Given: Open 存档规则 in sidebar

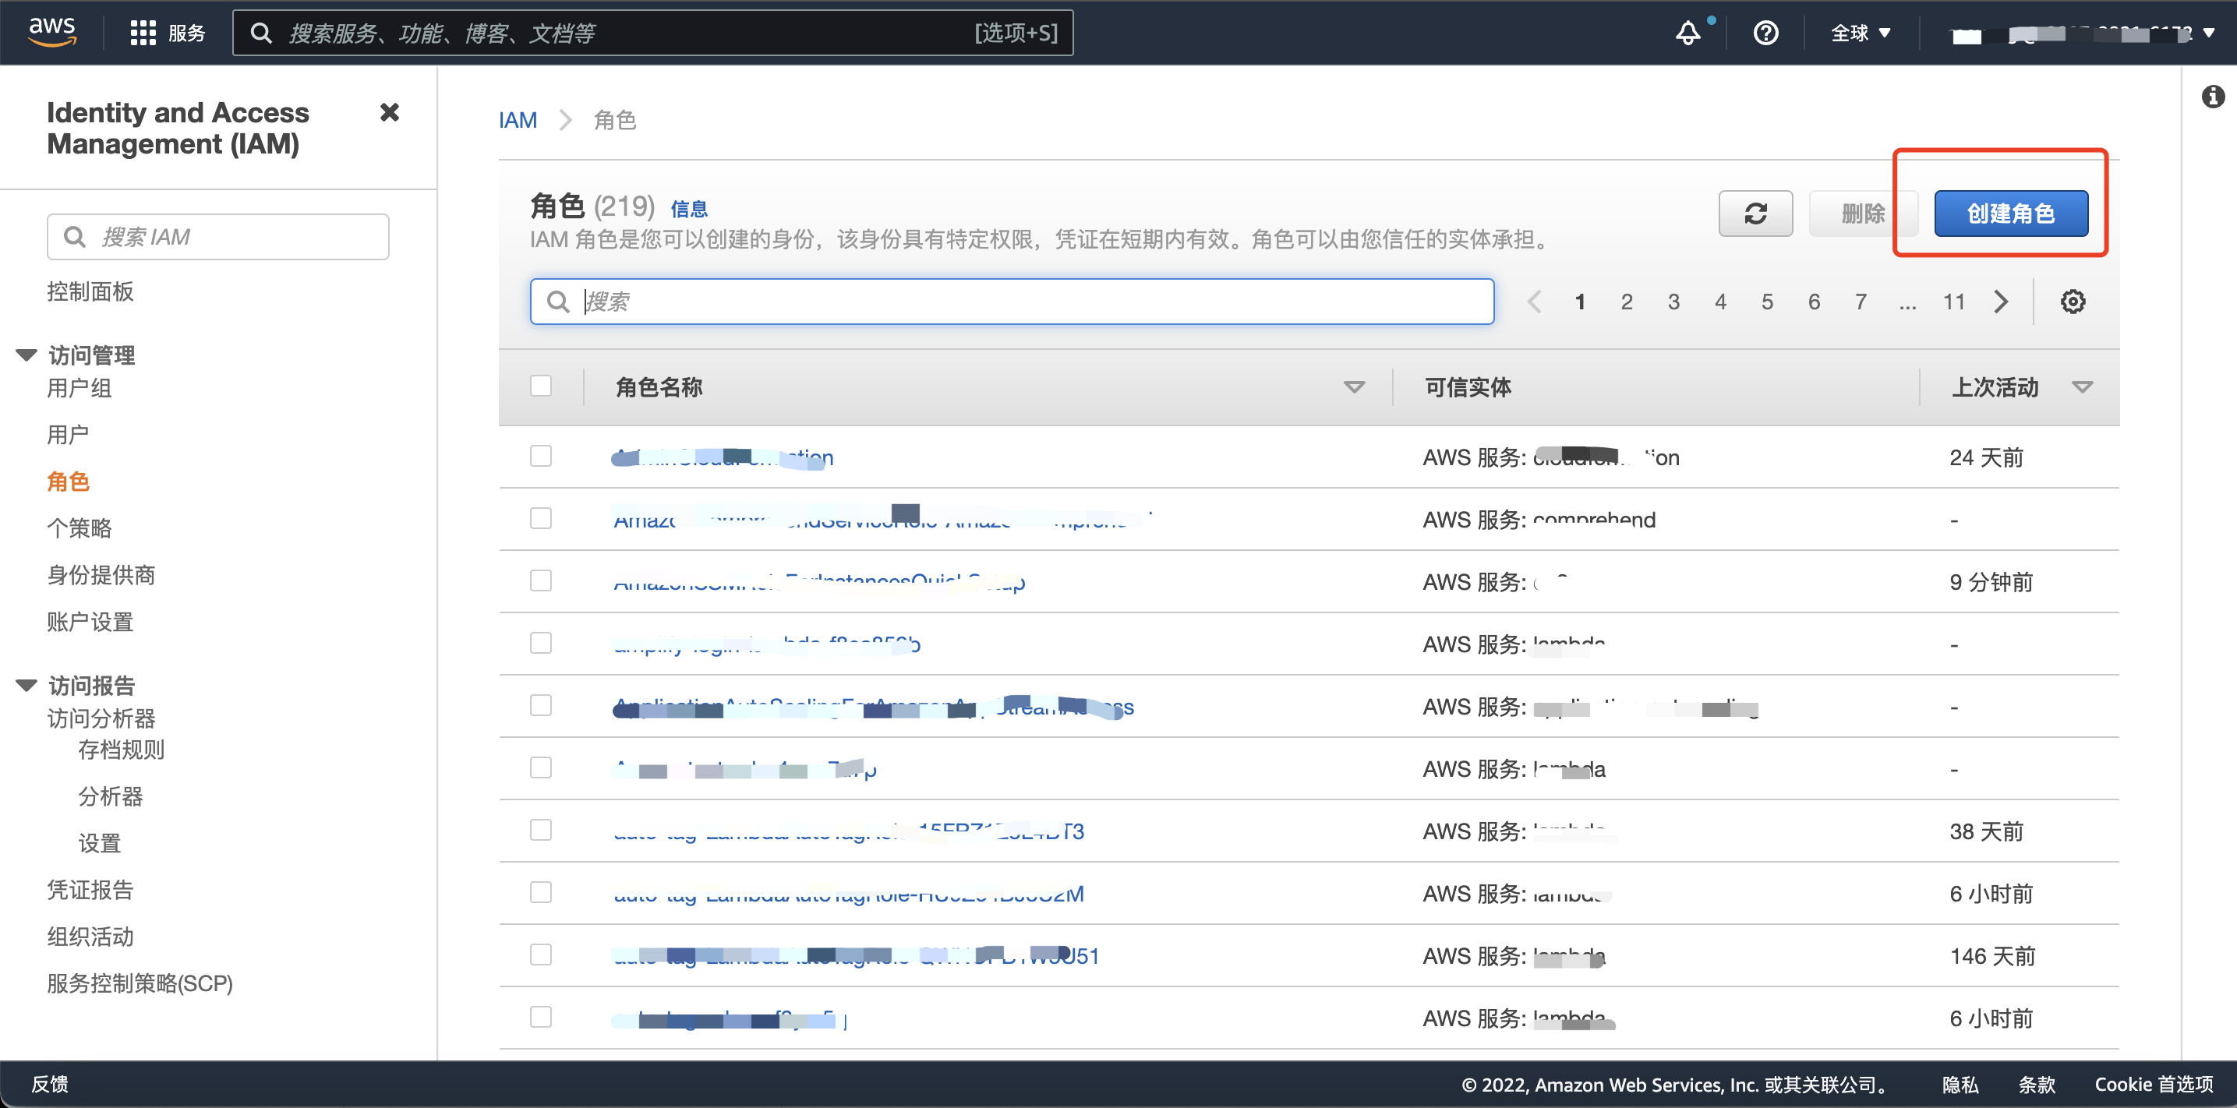Looking at the screenshot, I should (122, 750).
